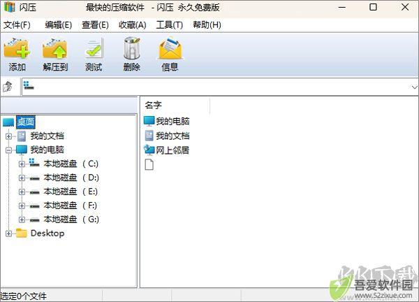This screenshot has height=302, width=419.
Task: Click the F: drive icon in tree
Action: 34,206
